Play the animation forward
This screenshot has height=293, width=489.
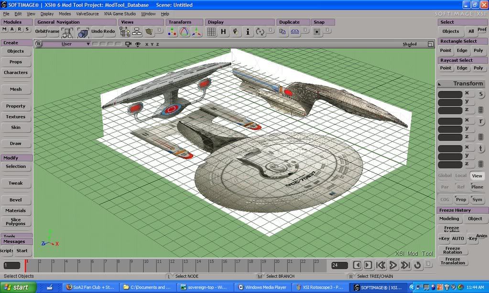[393, 265]
